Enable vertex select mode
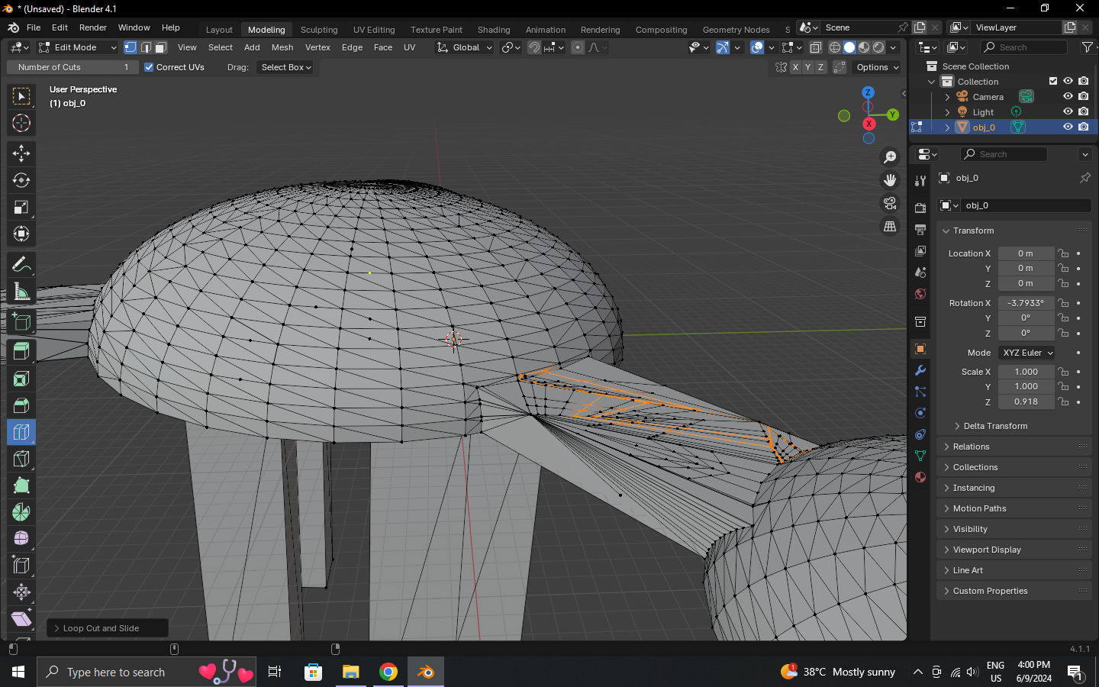This screenshot has width=1099, height=687. [131, 47]
